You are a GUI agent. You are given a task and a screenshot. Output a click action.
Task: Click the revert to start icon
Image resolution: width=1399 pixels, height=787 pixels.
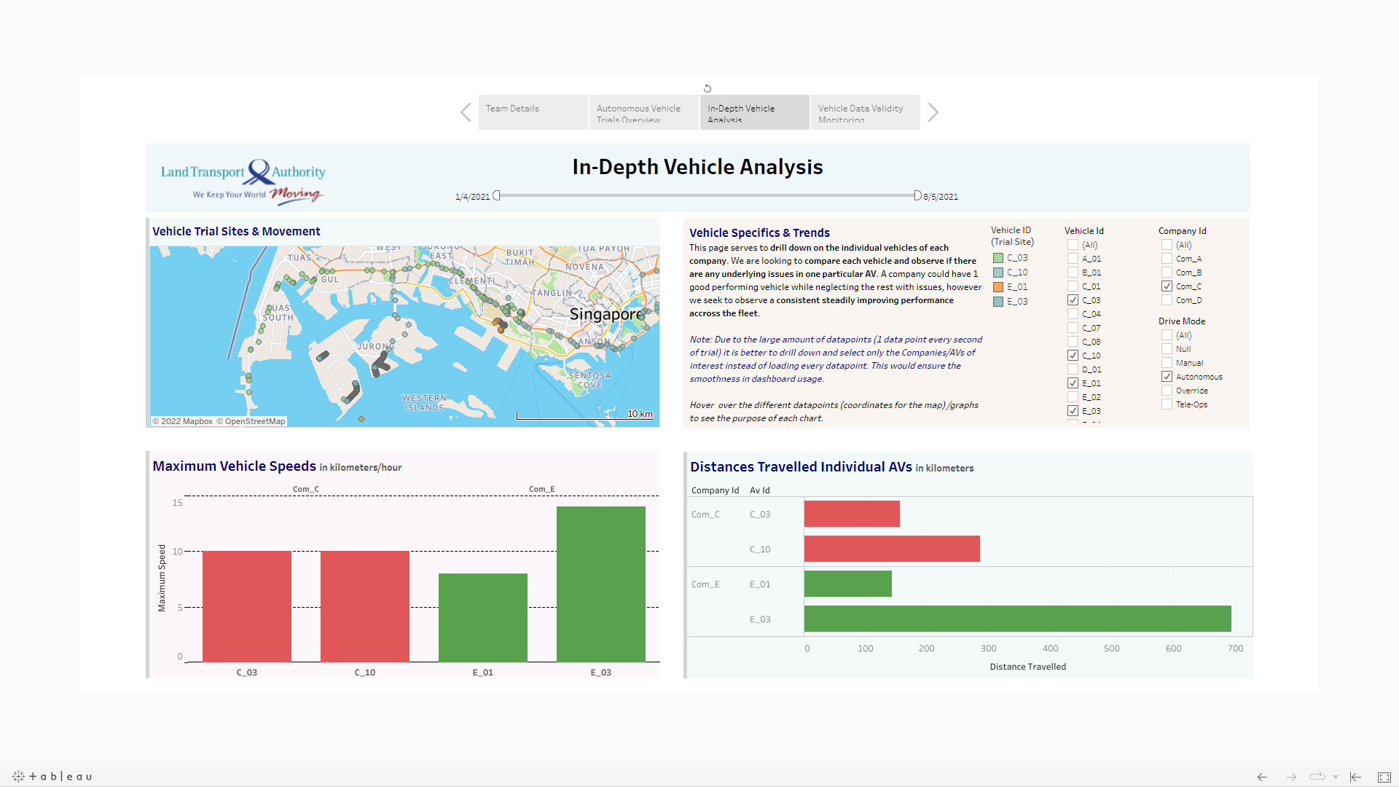(x=1355, y=777)
